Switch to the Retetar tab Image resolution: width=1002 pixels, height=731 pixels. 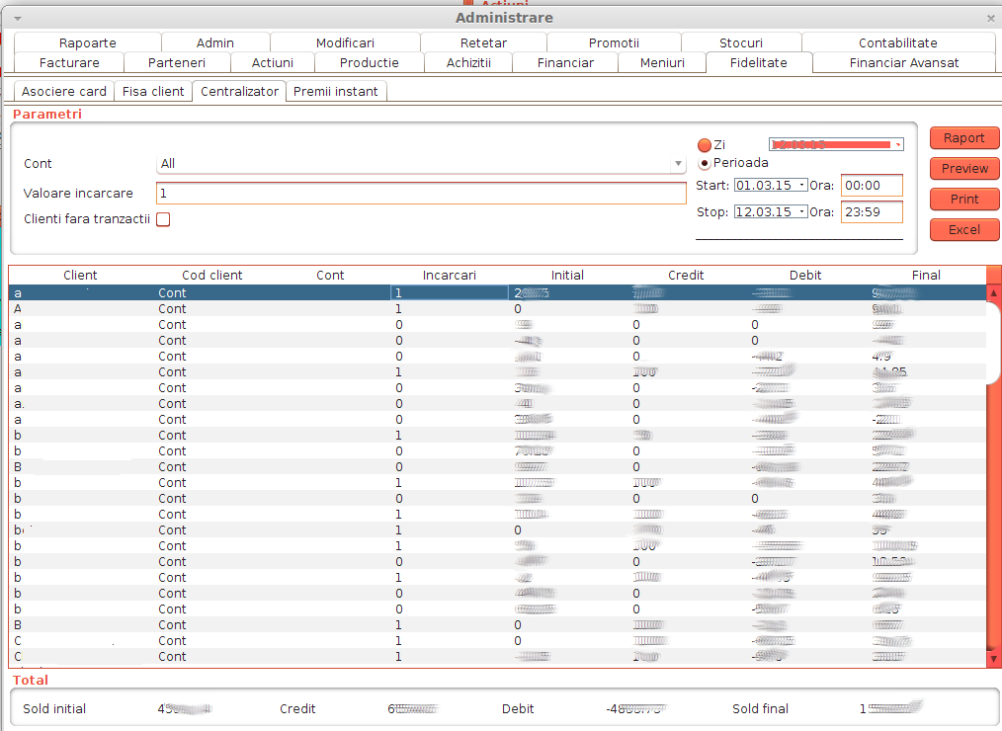[484, 42]
